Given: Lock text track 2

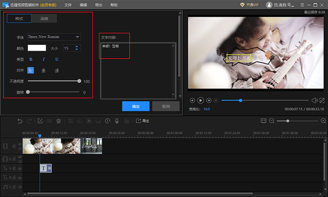Looking at the screenshot, I should click(x=14, y=178).
